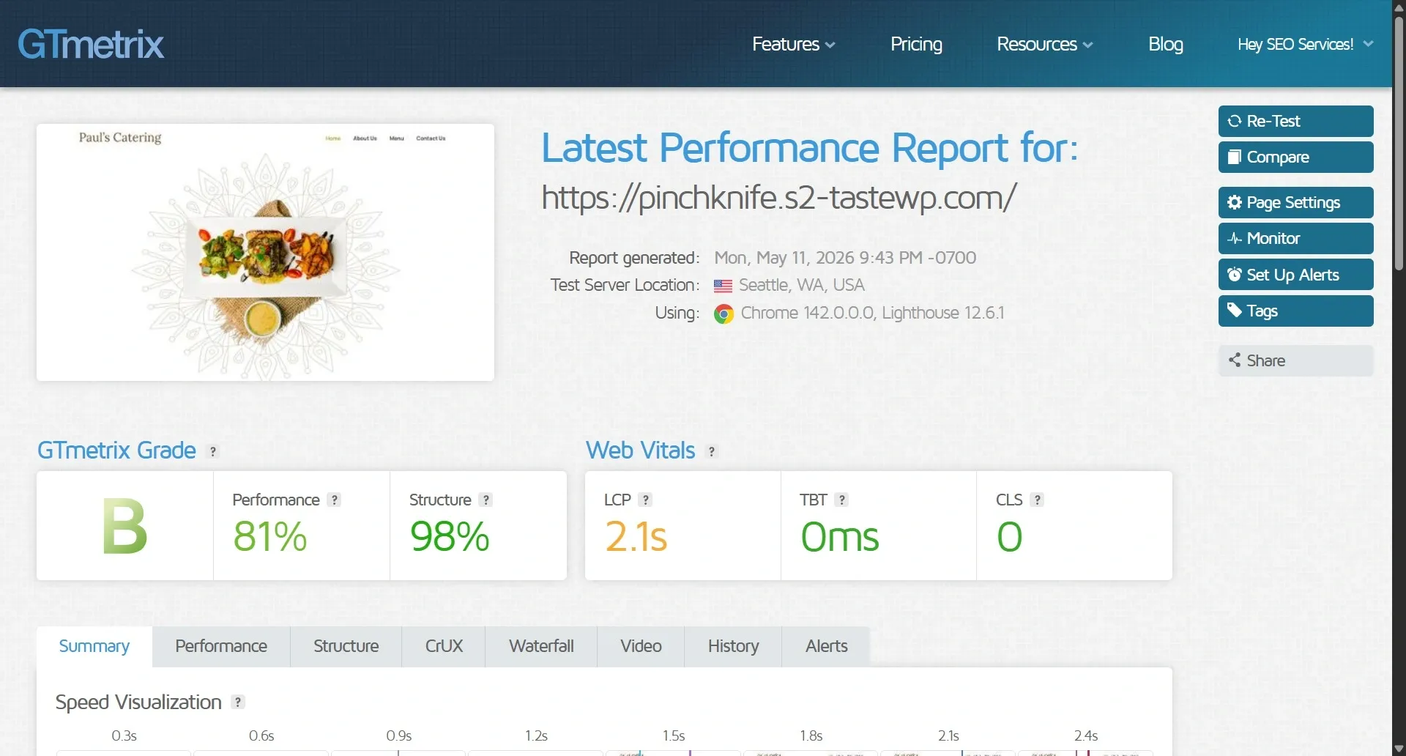Click the 2.1s LCP value
The width and height of the screenshot is (1406, 756).
pyautogui.click(x=636, y=536)
